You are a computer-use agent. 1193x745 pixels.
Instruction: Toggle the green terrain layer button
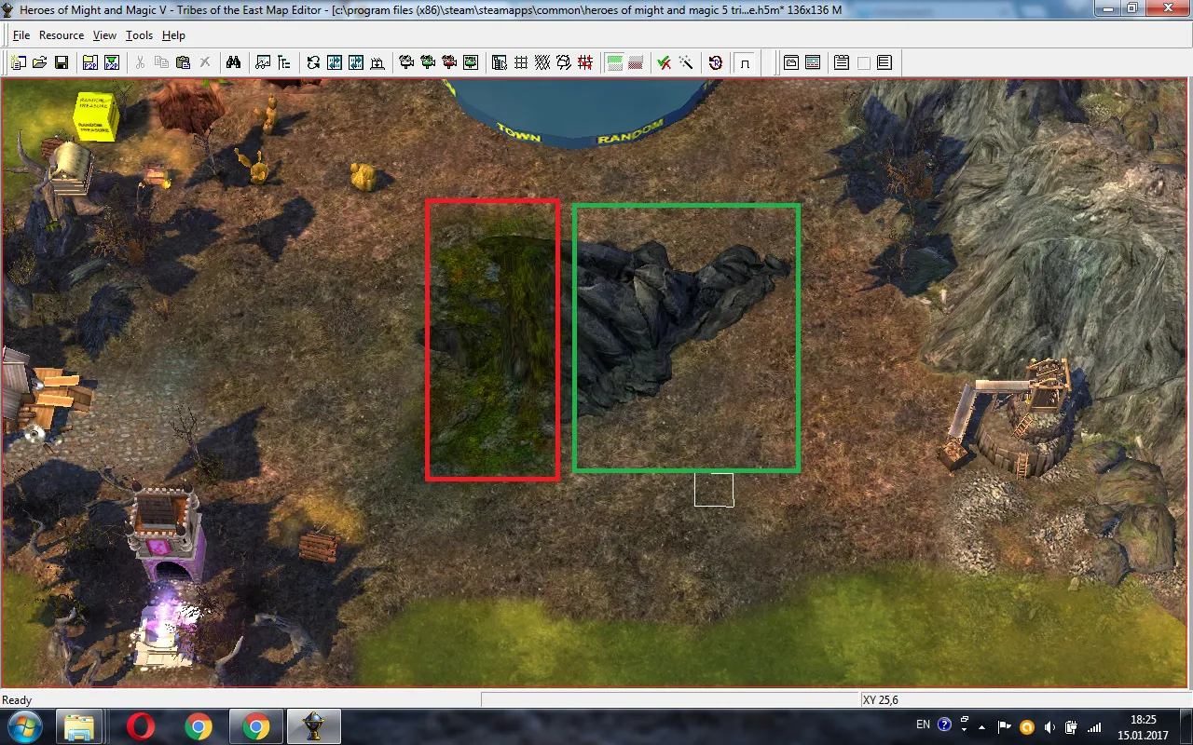[614, 62]
